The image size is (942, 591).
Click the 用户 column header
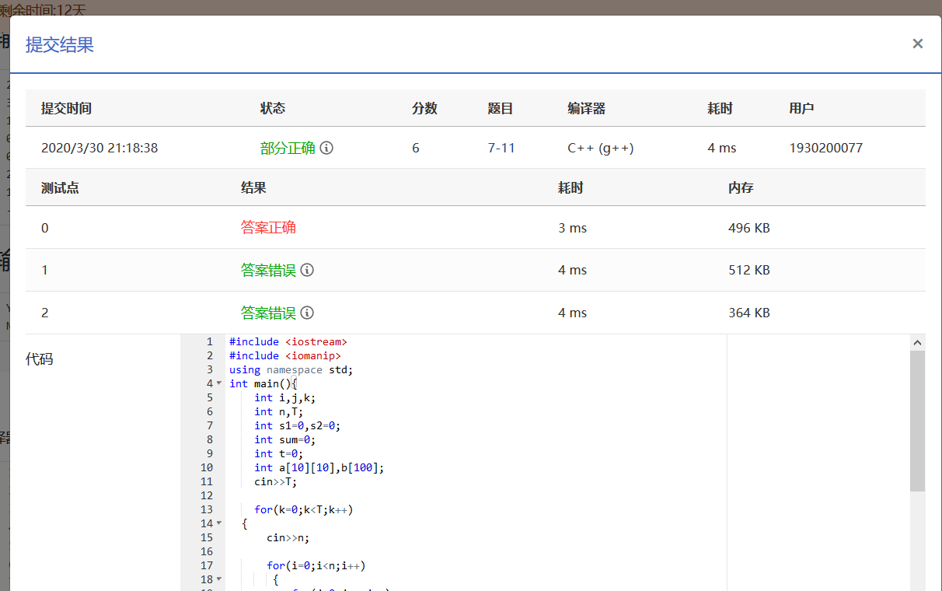(802, 109)
